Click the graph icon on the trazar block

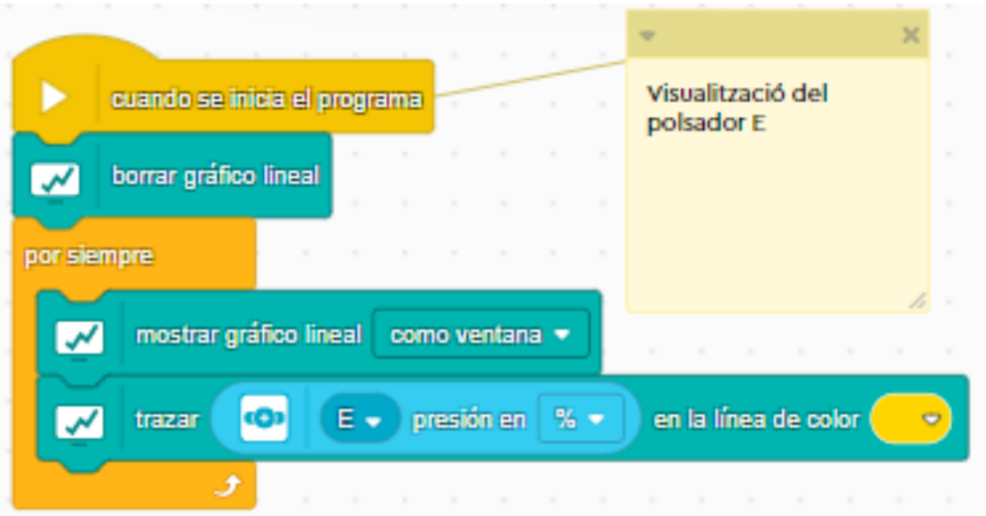coord(80,420)
